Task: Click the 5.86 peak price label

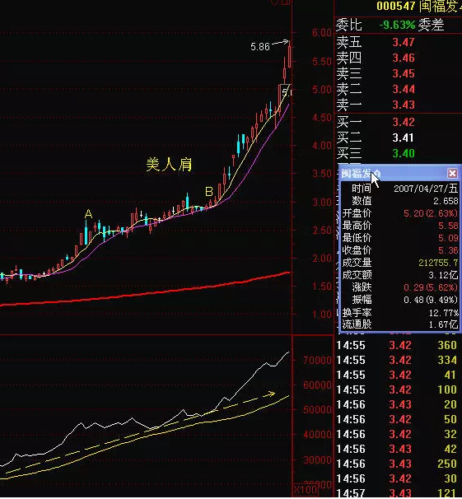Action: pyautogui.click(x=259, y=47)
